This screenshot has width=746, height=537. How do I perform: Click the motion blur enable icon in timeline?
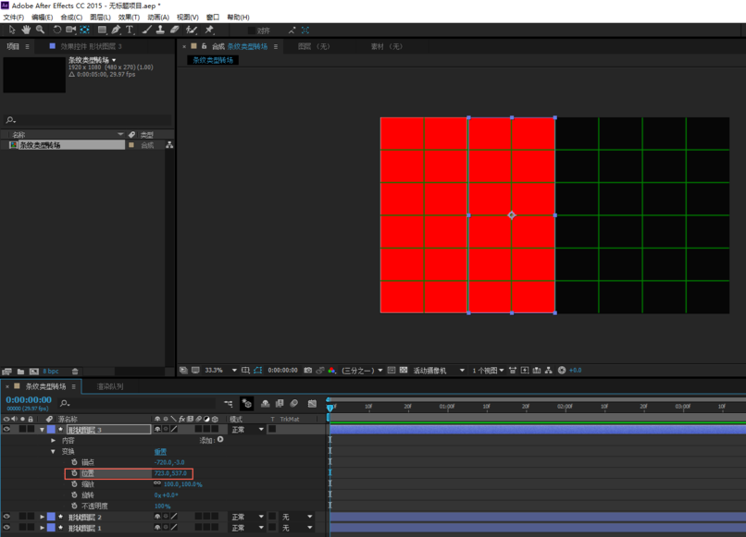[x=294, y=404]
